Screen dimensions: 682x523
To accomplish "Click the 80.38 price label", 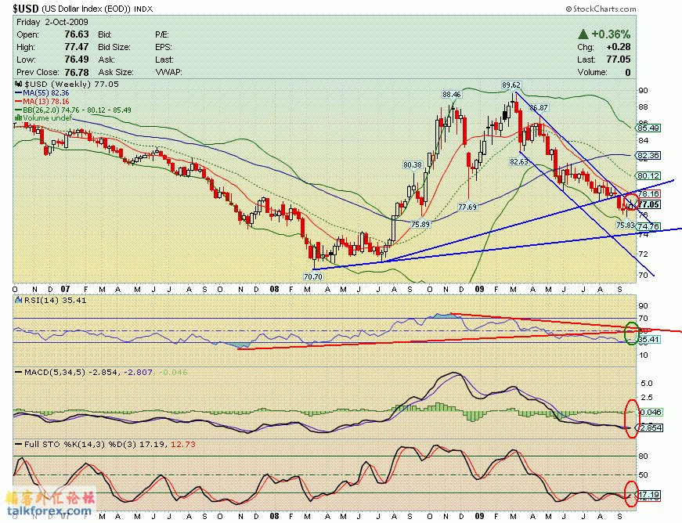I will [413, 164].
